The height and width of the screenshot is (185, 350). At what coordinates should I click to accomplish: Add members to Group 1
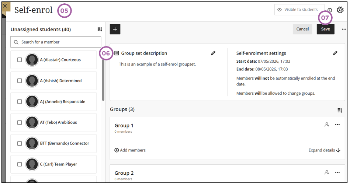[130, 150]
